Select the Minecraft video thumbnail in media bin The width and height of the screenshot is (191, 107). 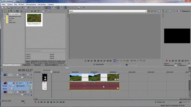[34, 18]
